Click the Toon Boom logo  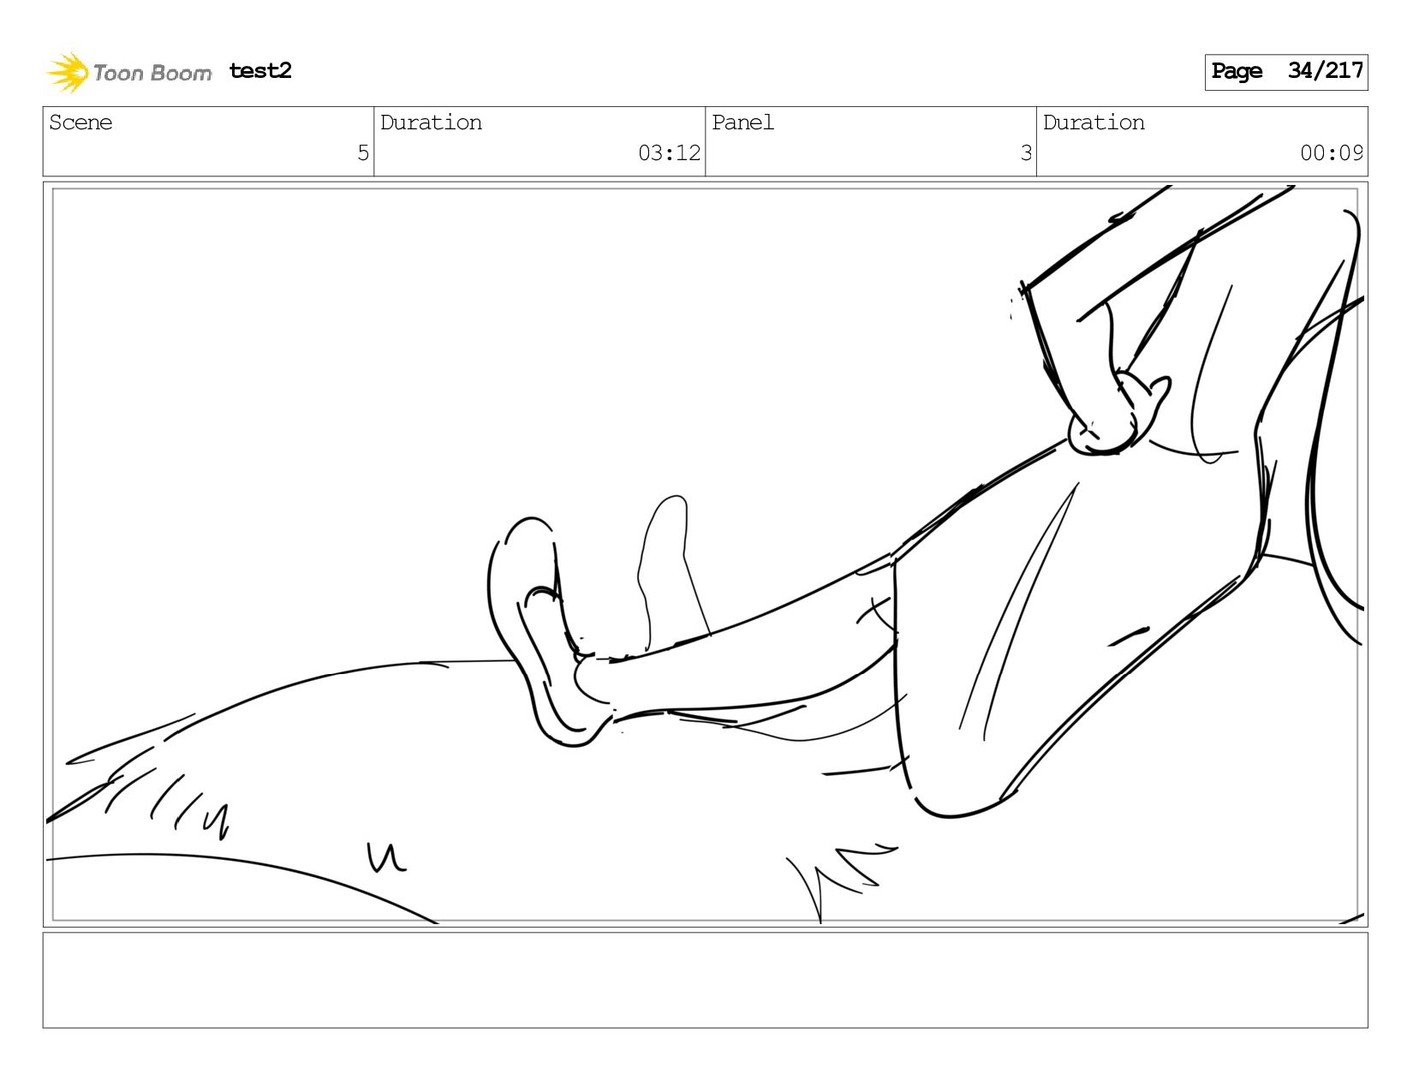pos(128,72)
